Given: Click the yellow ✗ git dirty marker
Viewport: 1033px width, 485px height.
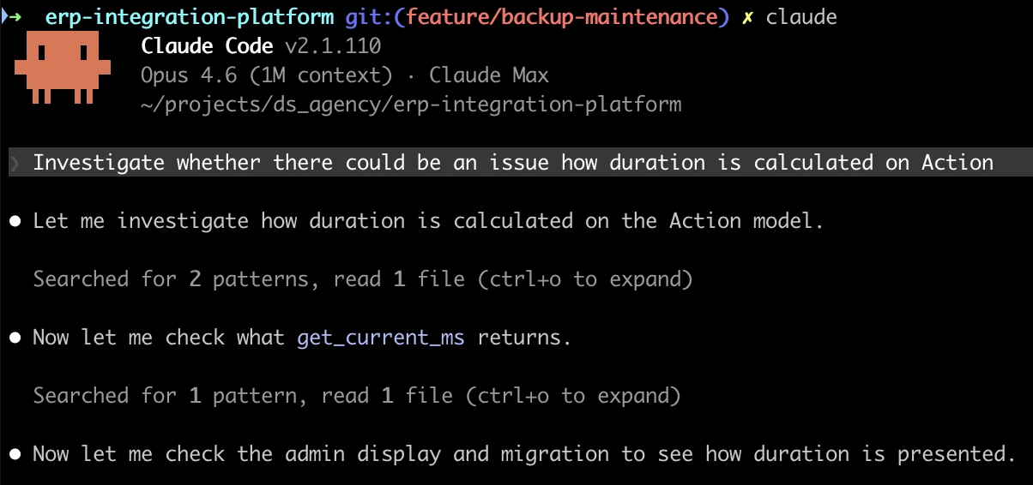Looking at the screenshot, I should (747, 17).
